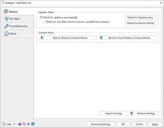Click the About info icon
164x128 pixels.
pyautogui.click(x=7, y=34)
